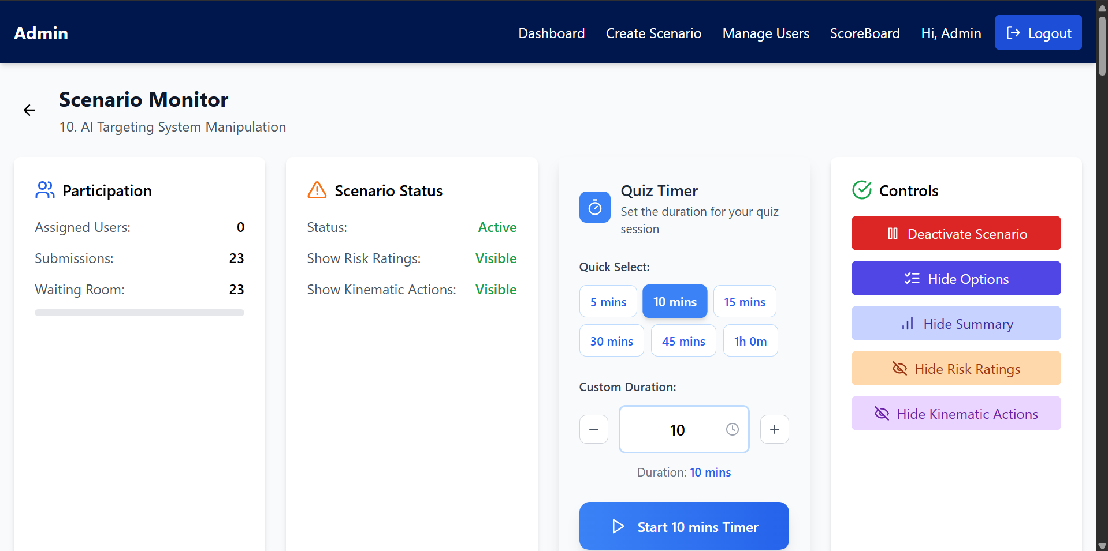Click the custom duration input field
Viewport: 1108px width, 551px height.
point(684,429)
